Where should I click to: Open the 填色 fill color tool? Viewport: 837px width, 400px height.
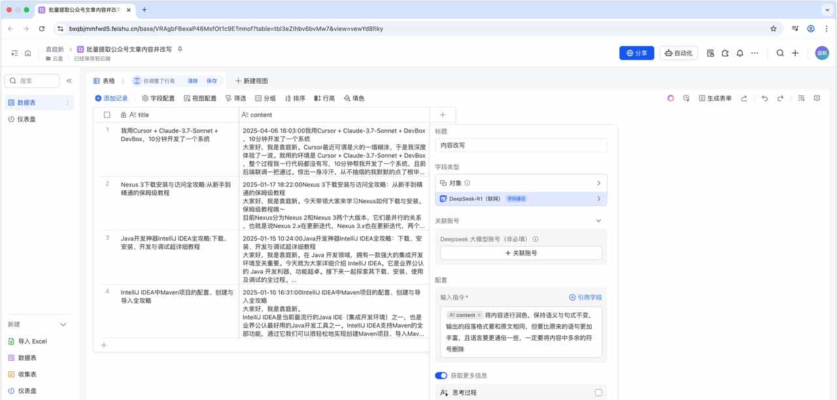tap(354, 99)
